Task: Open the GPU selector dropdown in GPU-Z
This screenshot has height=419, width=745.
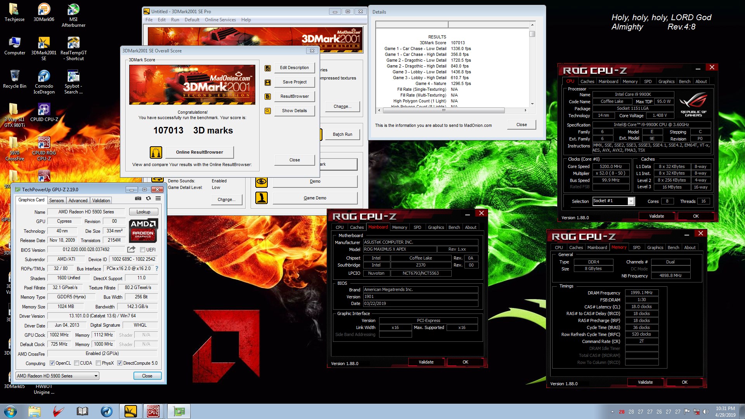Action: (x=57, y=376)
